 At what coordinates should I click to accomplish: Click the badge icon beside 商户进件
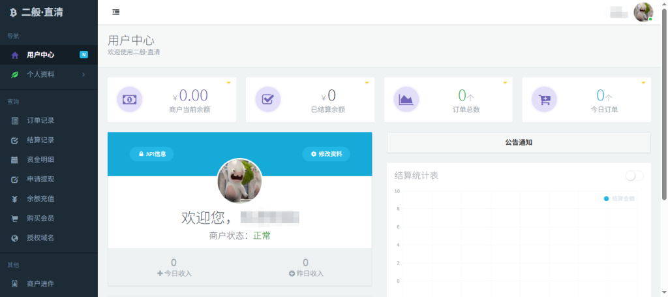pyautogui.click(x=15, y=284)
